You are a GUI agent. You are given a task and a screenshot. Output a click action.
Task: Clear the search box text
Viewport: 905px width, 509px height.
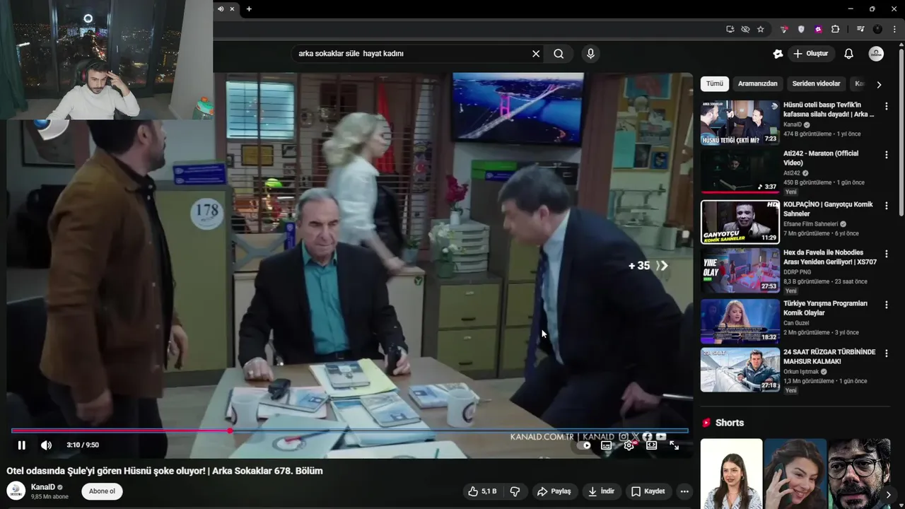[536, 54]
